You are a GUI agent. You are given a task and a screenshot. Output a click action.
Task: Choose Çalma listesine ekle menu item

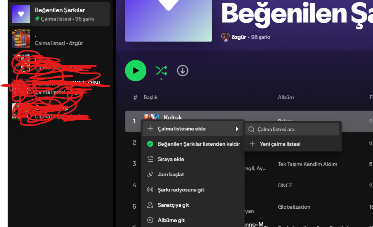[193, 129]
